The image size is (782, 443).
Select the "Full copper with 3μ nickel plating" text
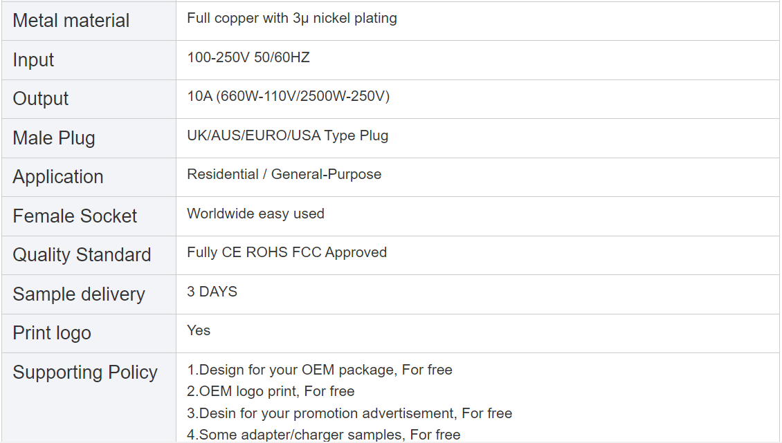[291, 19]
